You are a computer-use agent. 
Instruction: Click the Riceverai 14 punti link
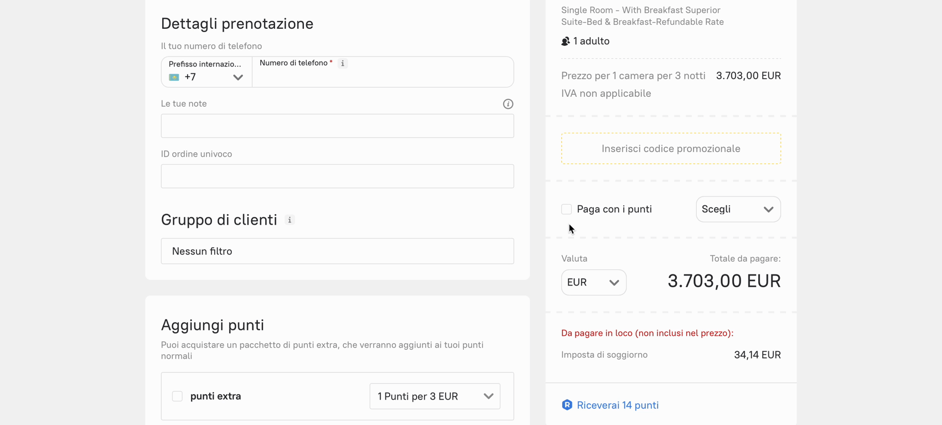[618, 405]
